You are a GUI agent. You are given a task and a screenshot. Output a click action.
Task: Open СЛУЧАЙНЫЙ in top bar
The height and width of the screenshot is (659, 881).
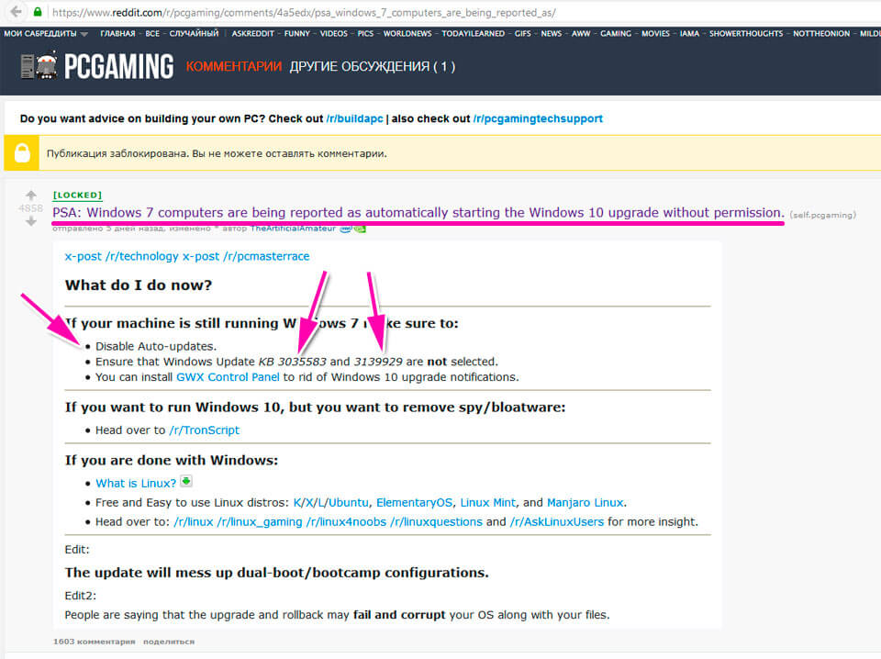pos(194,34)
